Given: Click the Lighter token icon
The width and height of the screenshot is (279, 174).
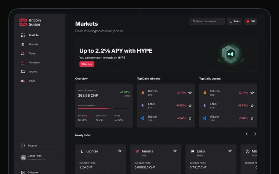Looking at the screenshot, I should pyautogui.click(x=82, y=151).
